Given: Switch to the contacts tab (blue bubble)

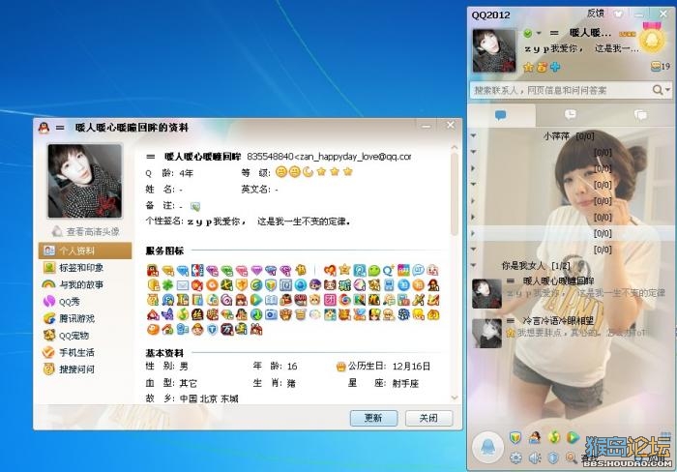Looking at the screenshot, I should tap(501, 115).
